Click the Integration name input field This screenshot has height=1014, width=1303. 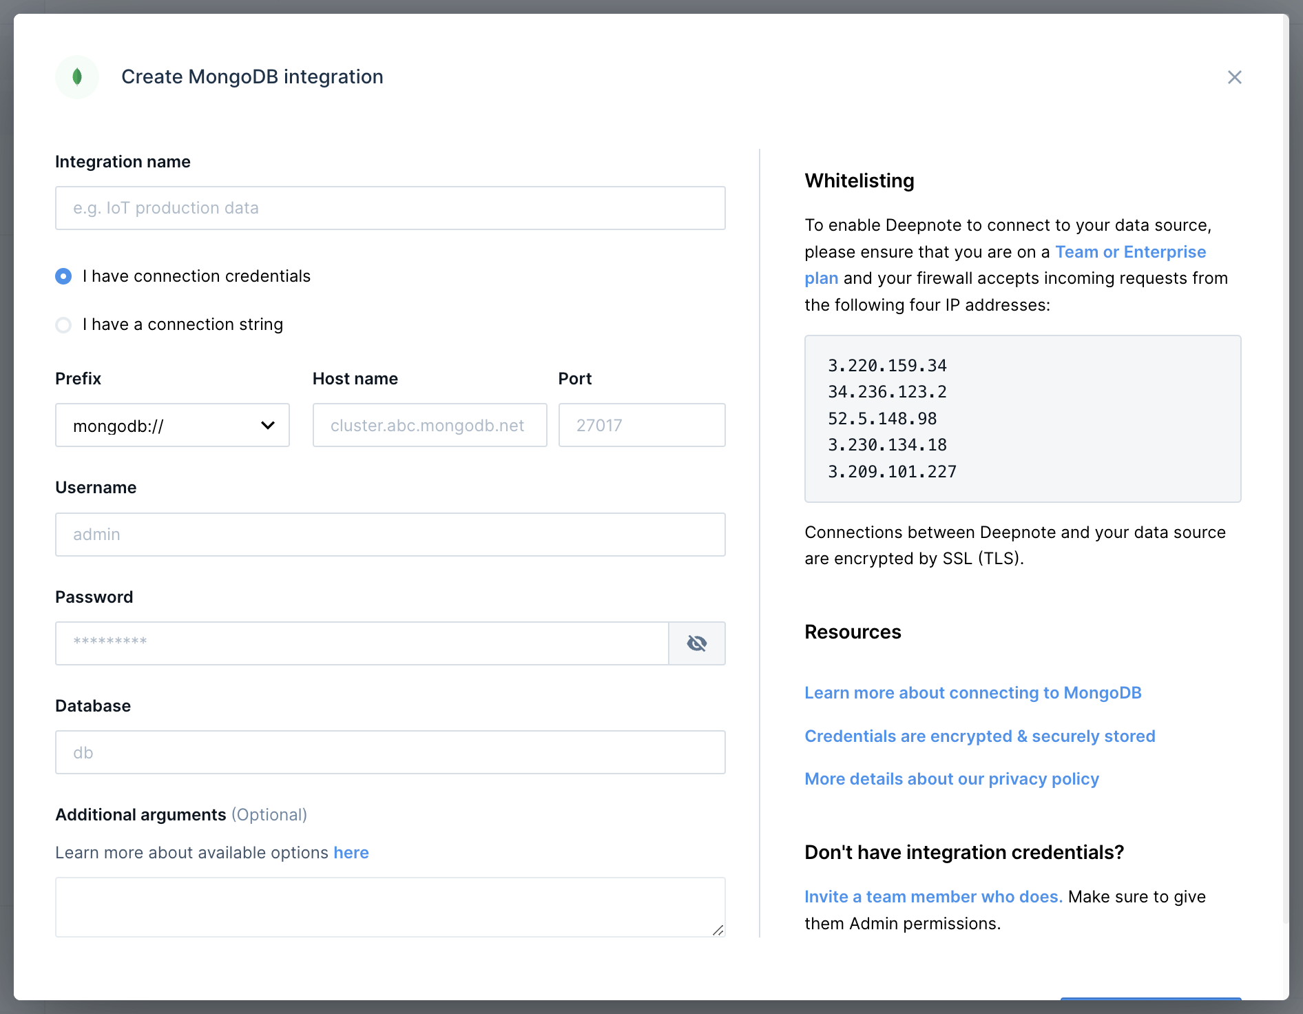click(x=390, y=208)
